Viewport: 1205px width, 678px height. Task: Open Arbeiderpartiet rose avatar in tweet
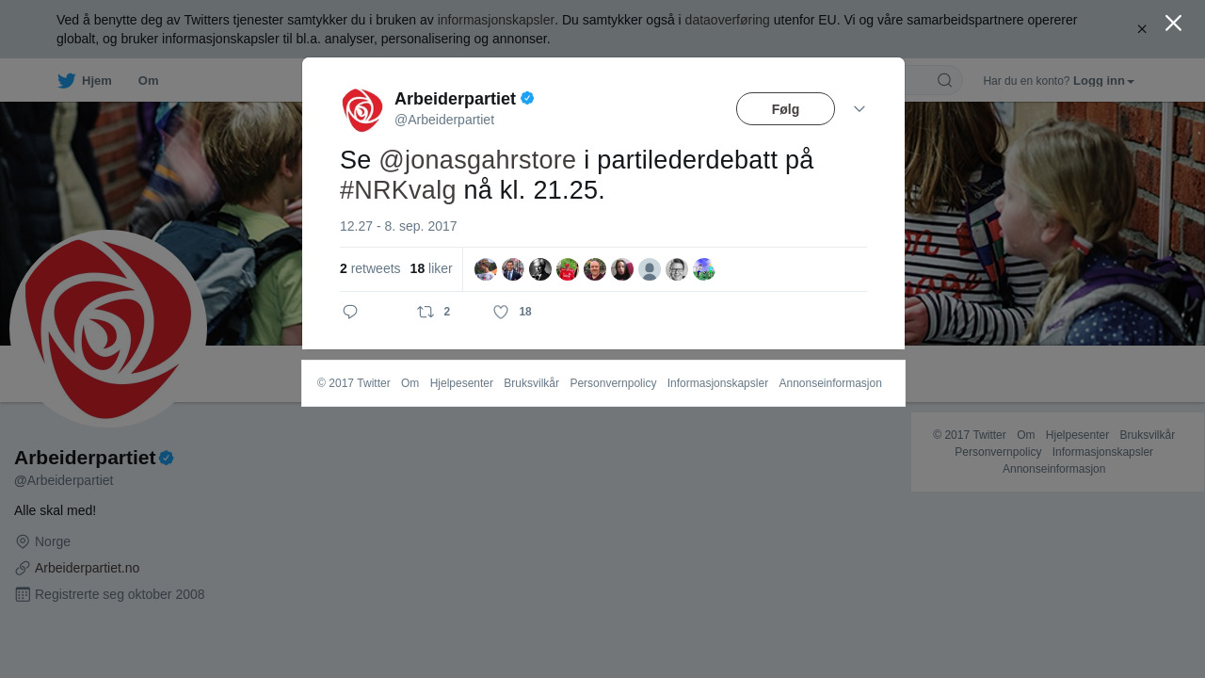(362, 110)
